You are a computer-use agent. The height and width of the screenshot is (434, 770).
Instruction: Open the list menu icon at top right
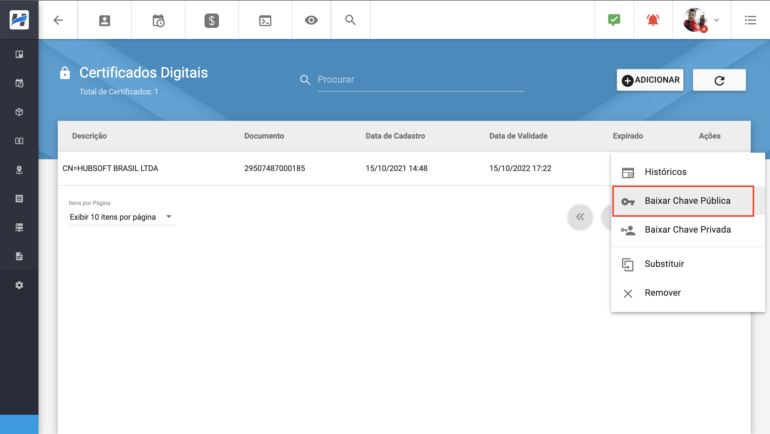750,20
